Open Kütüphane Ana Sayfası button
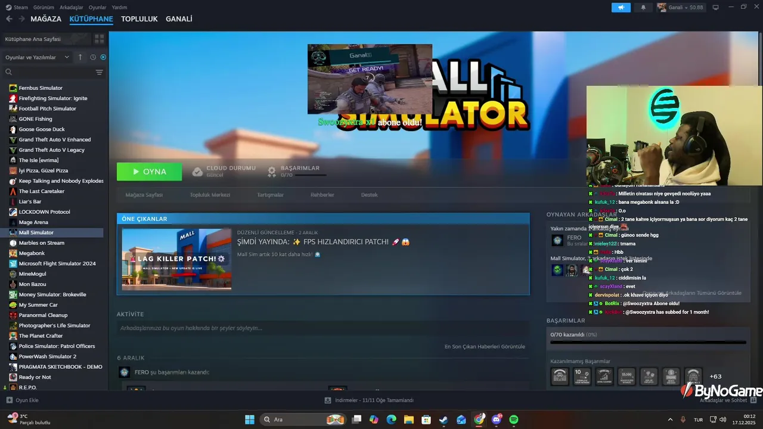 point(46,39)
